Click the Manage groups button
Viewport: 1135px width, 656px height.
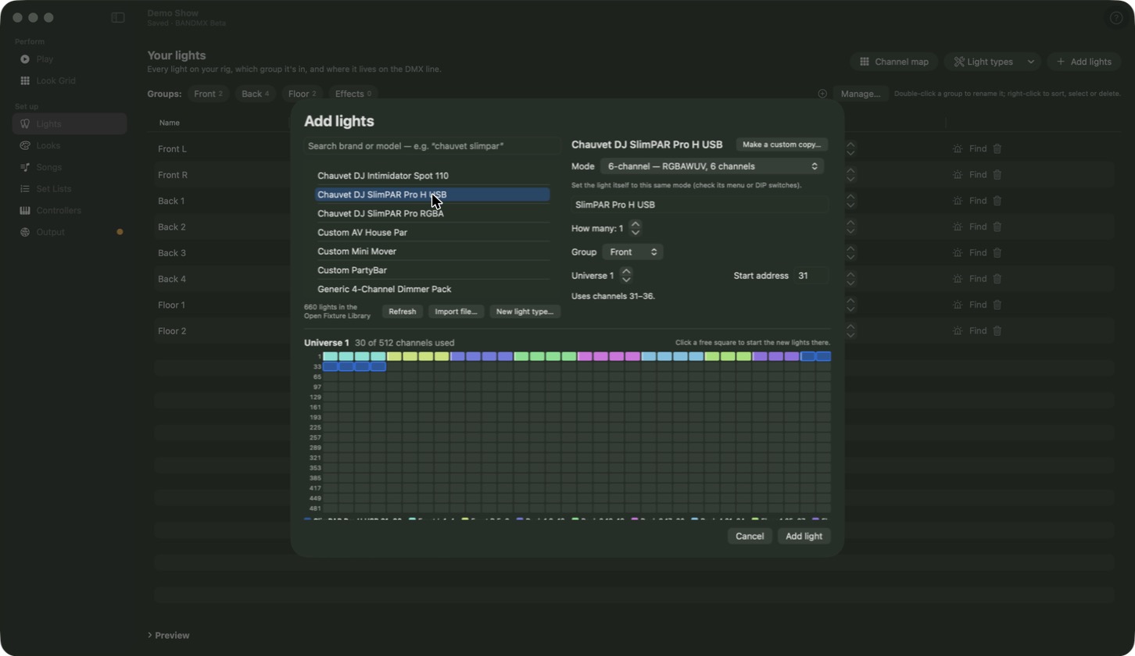(x=861, y=94)
